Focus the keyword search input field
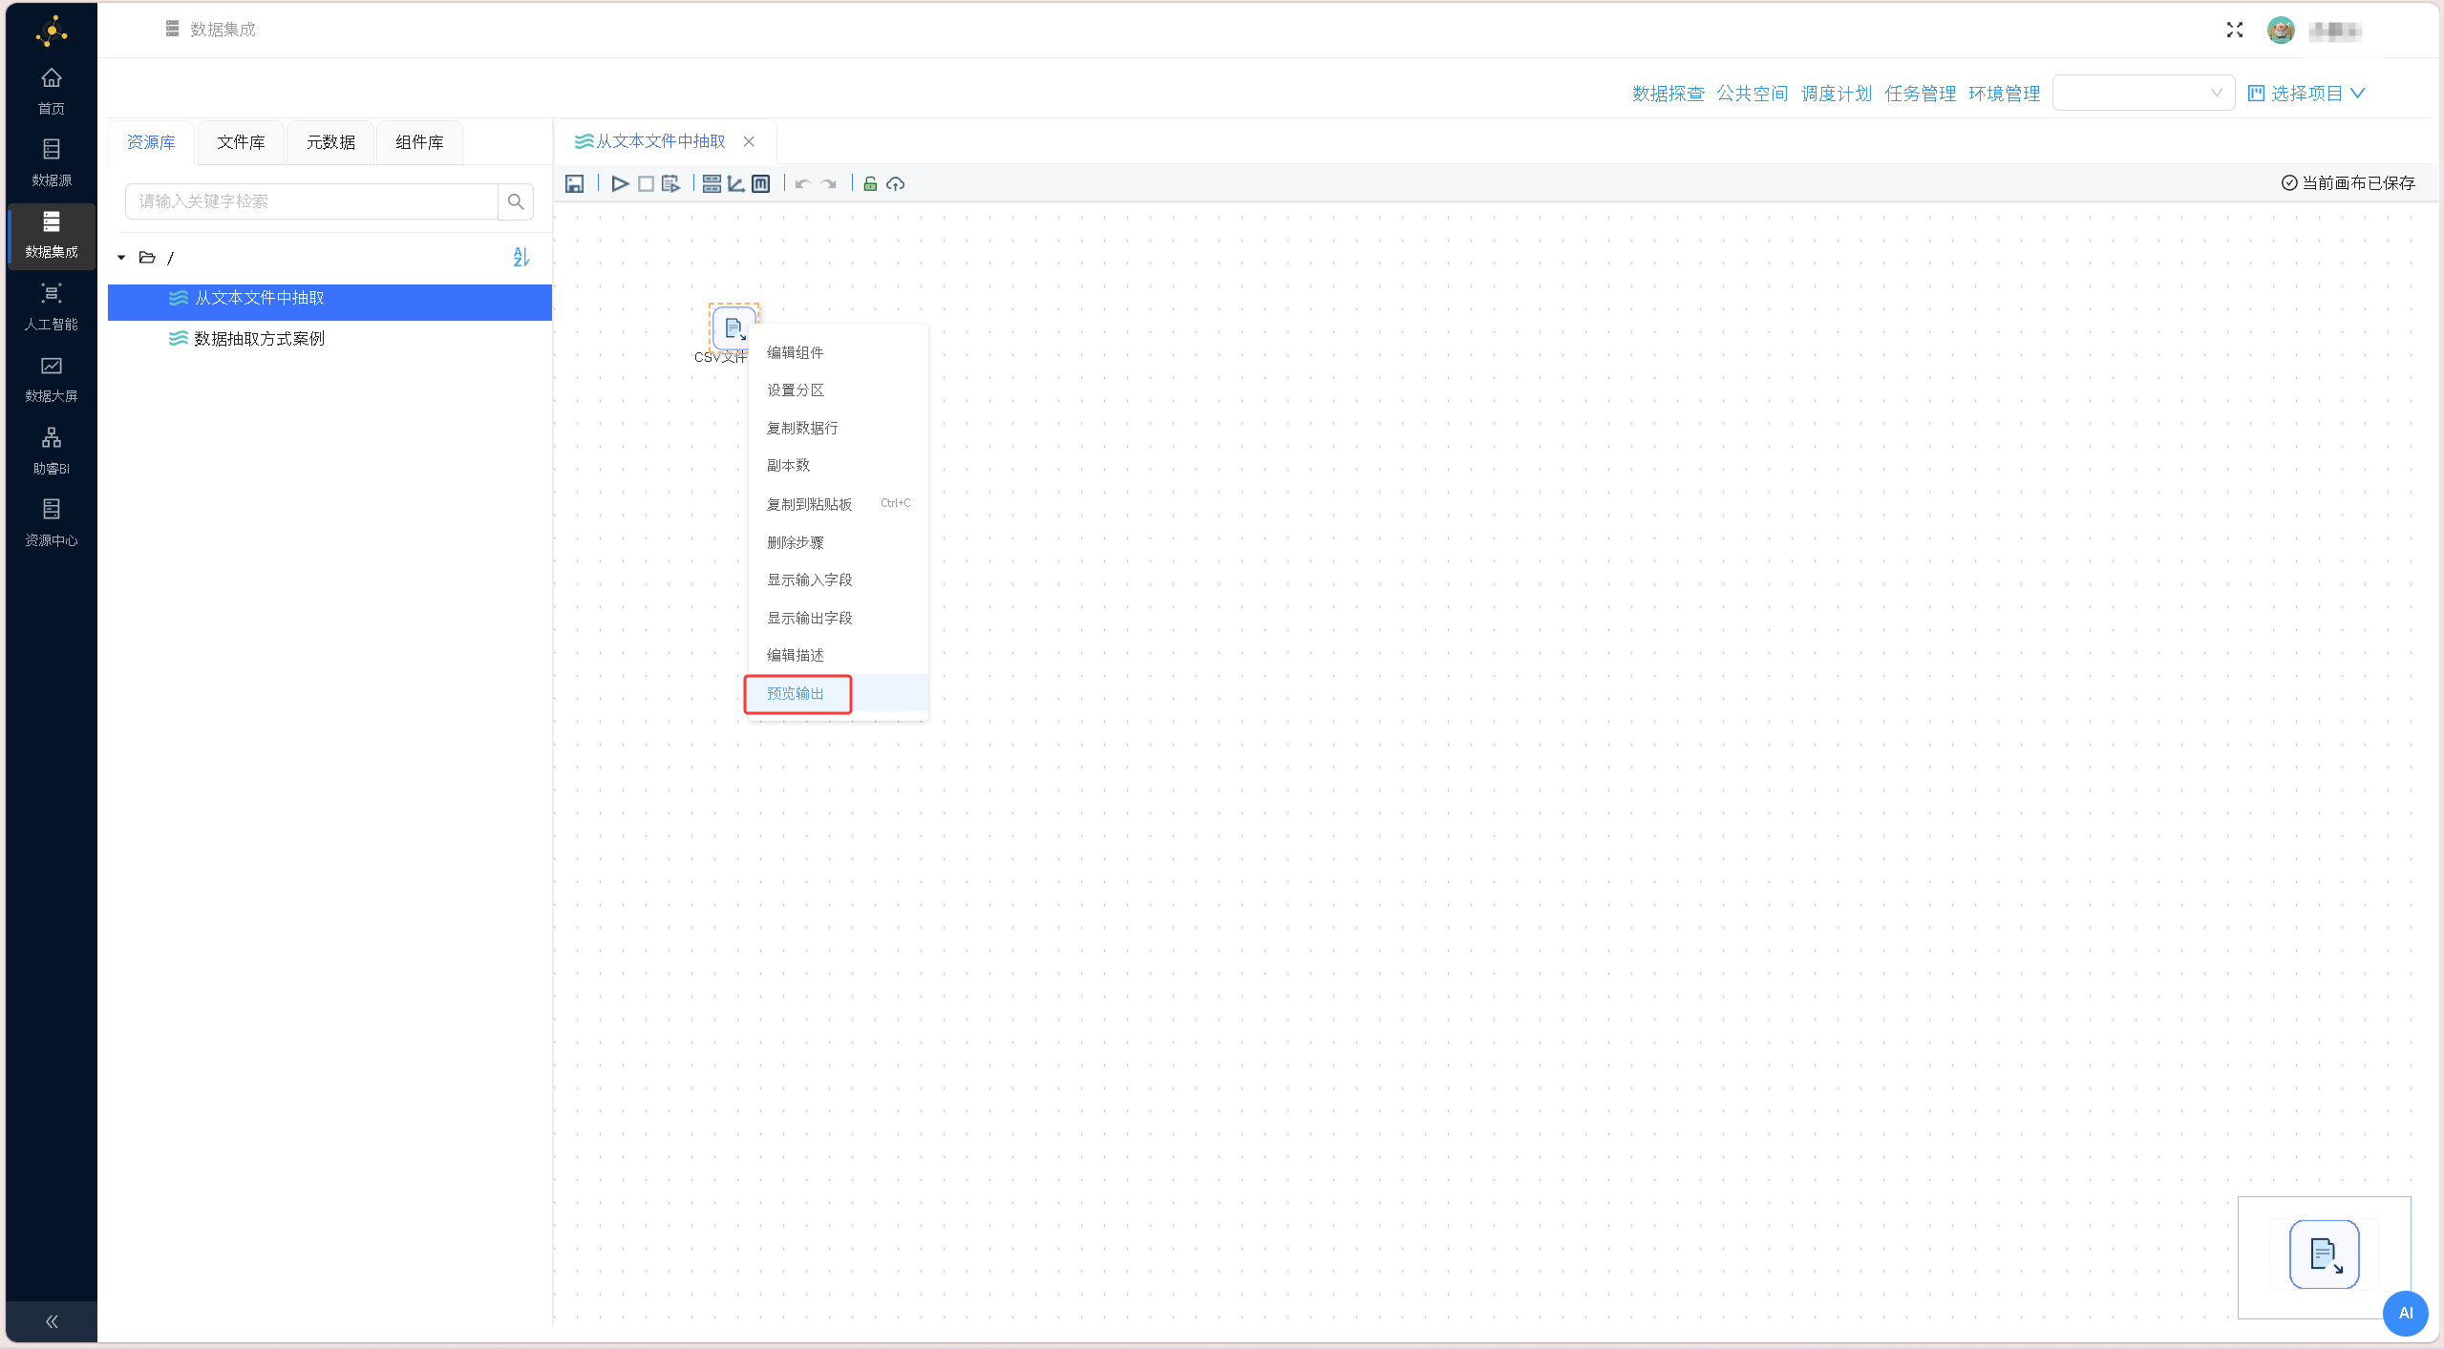 click(311, 201)
